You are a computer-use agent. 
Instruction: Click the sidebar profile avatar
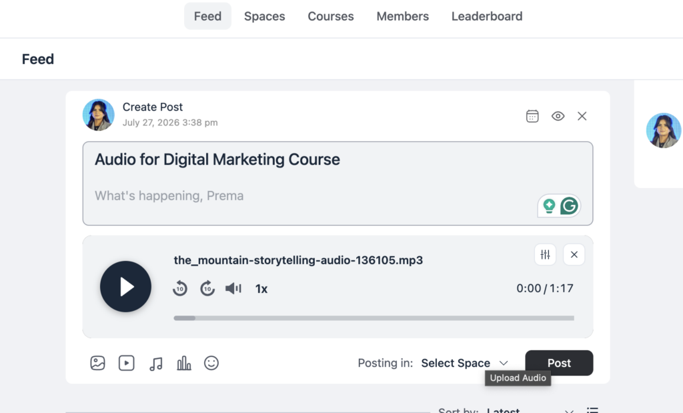pos(664,131)
